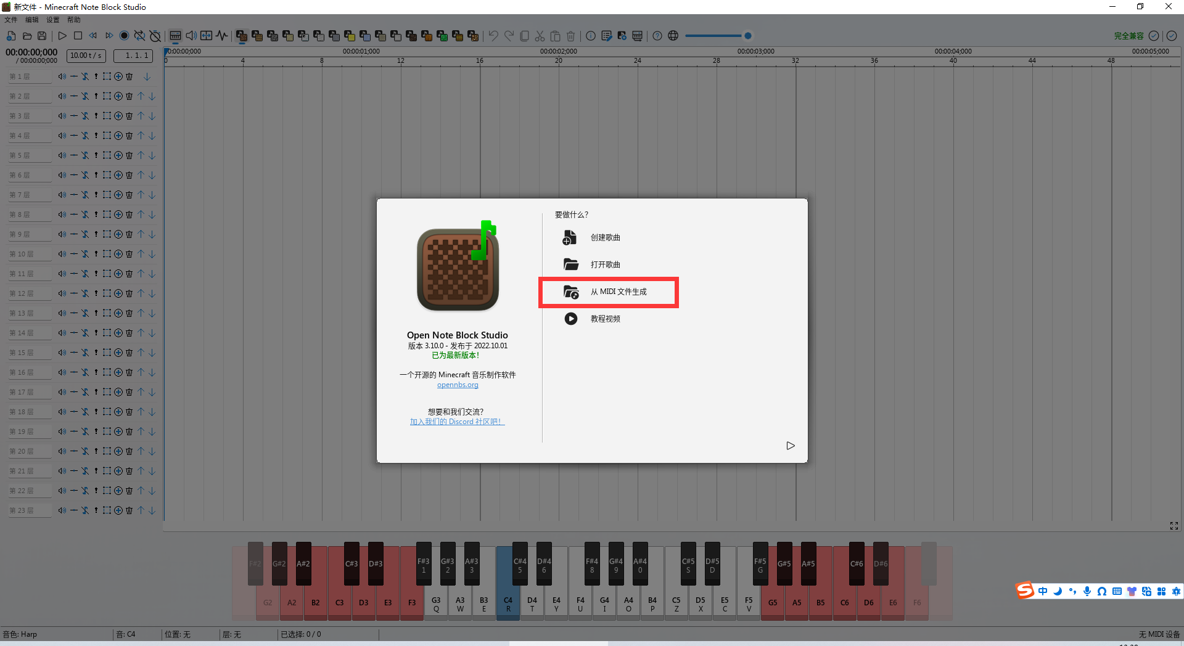Open the help question mark icon
Viewport: 1184px width, 646px height.
click(657, 36)
